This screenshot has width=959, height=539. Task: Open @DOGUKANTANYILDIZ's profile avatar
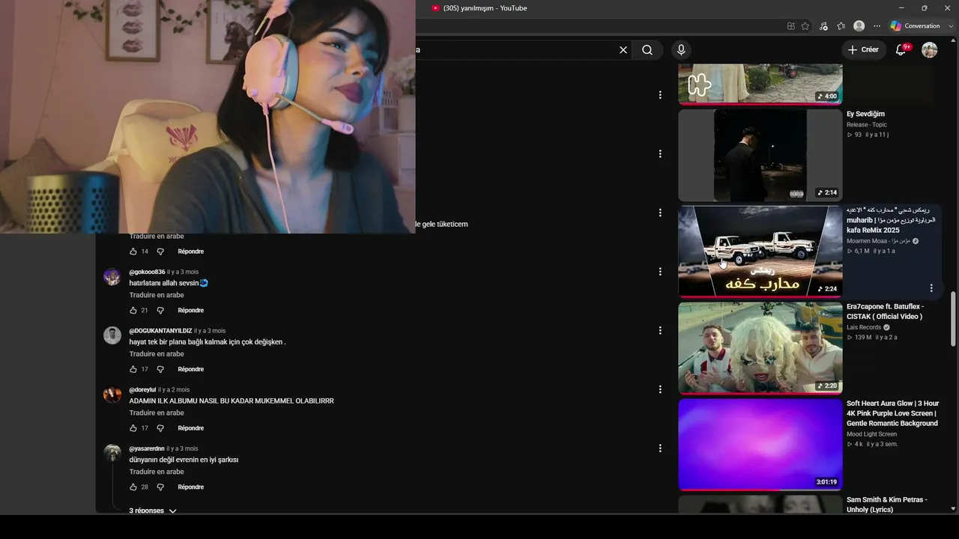click(x=112, y=335)
